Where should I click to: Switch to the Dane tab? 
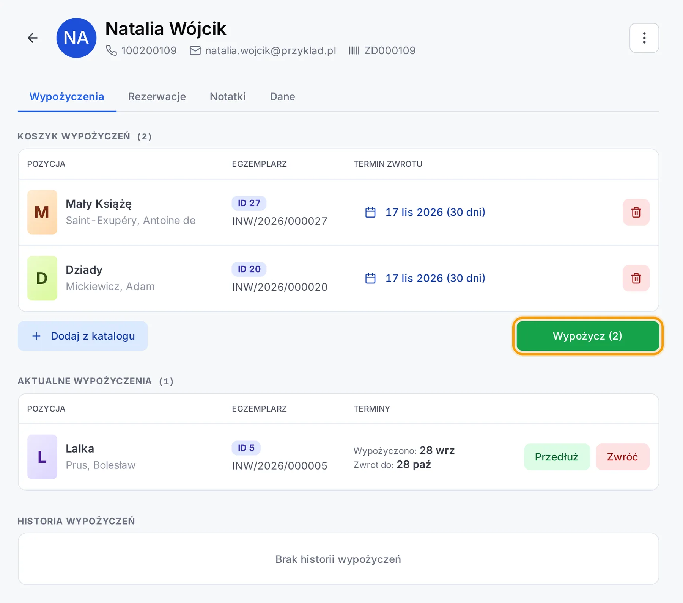tap(282, 97)
